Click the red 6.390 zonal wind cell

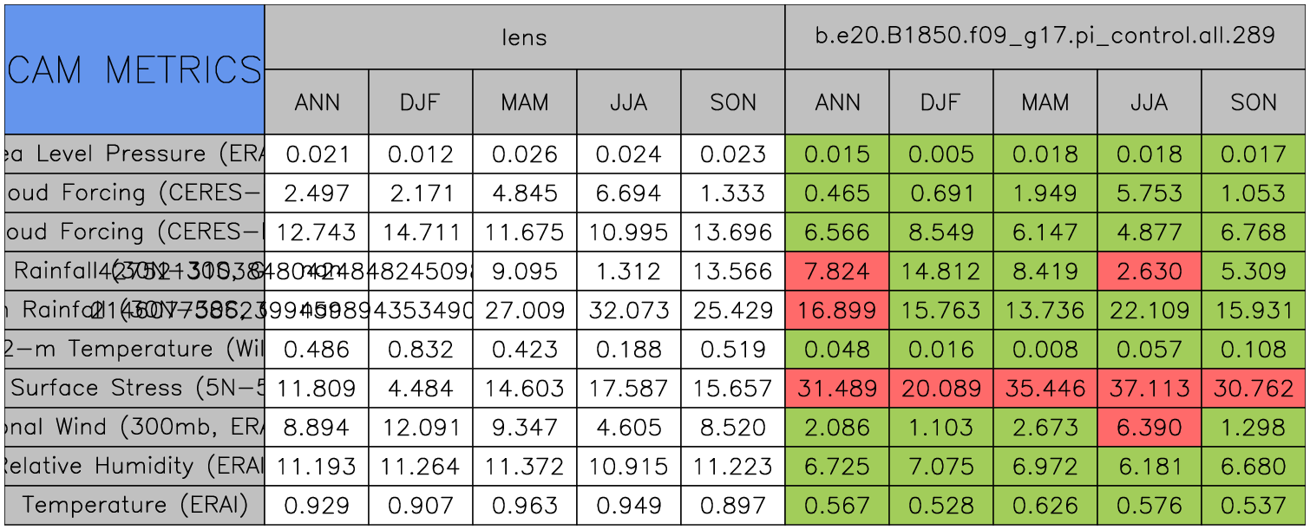[x=1149, y=427]
